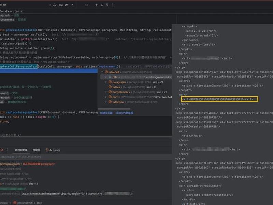The width and height of the screenshot is (273, 205).
Task: Click replaceCellParagraphText highlighted method call
Action: (19, 66)
